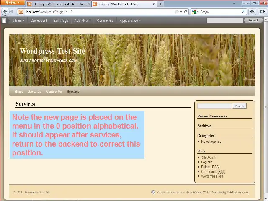Click Edit Page in the admin bar

61,21
